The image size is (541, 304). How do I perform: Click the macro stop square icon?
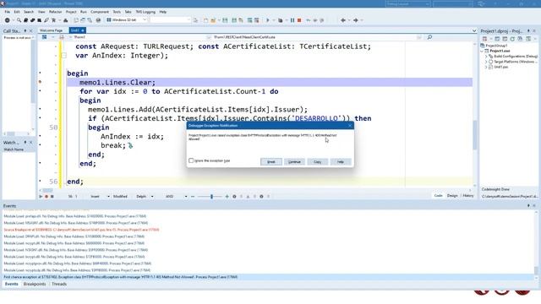tap(52, 197)
